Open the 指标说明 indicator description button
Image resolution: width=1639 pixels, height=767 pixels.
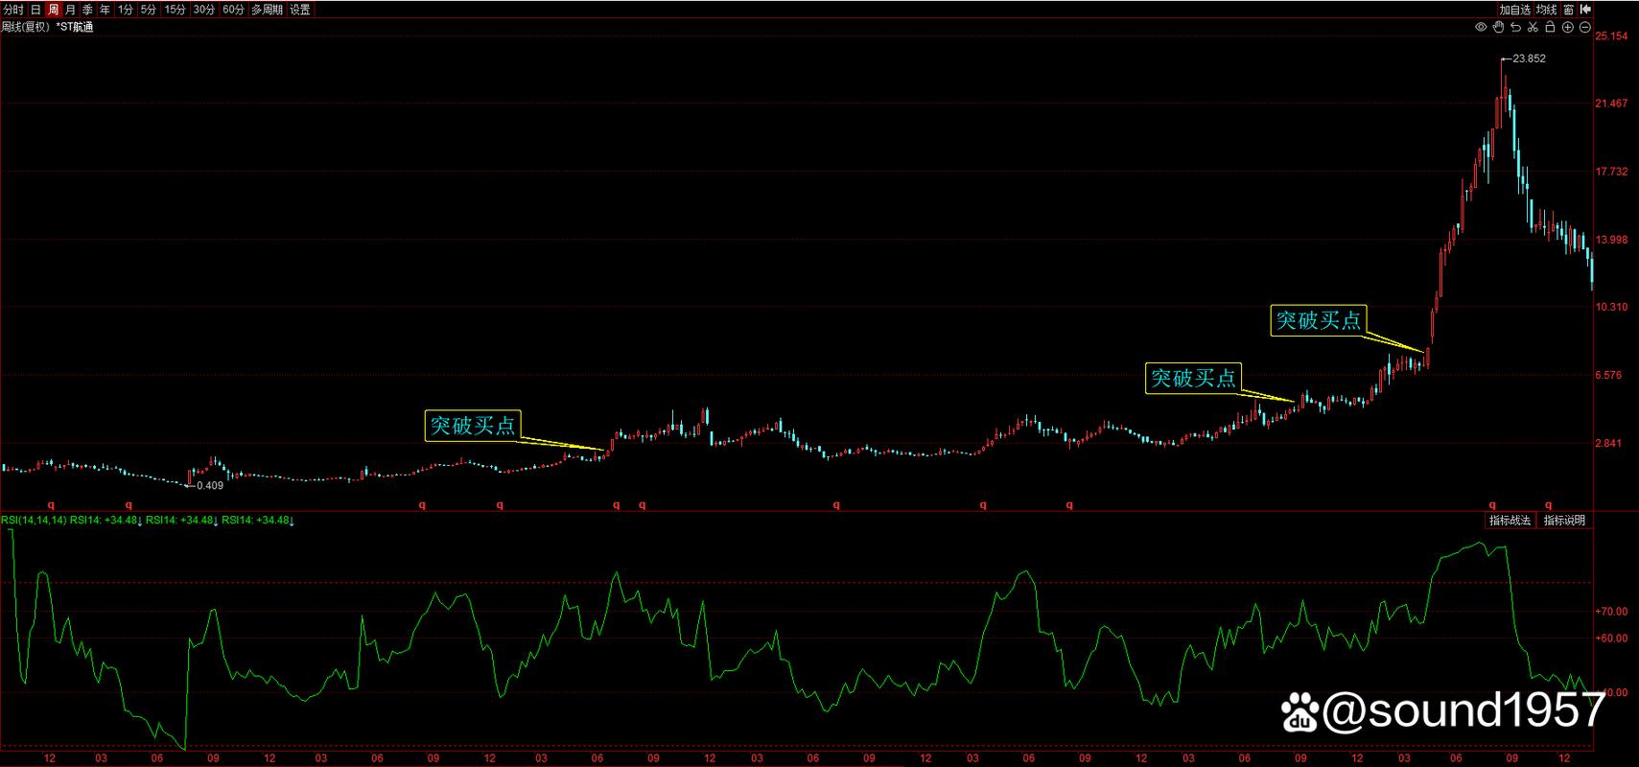[1564, 521]
